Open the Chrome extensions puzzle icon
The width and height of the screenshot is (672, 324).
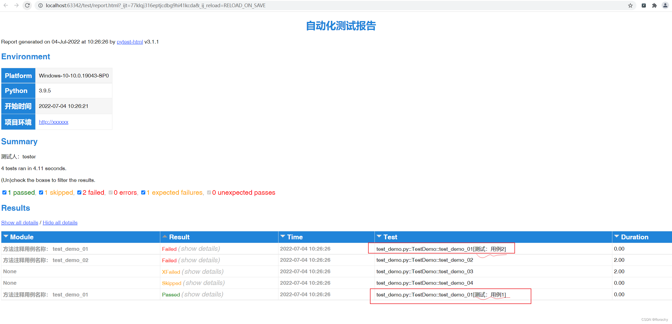click(654, 5)
